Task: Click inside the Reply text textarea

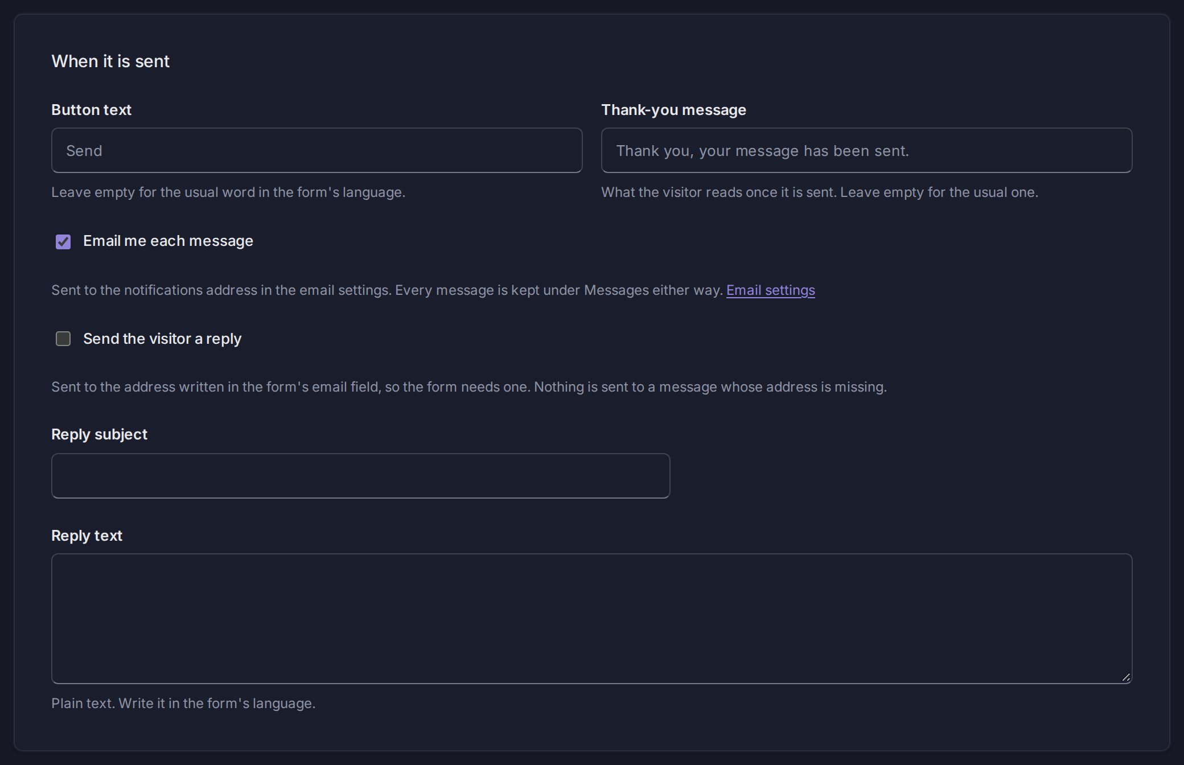Action: 591,619
